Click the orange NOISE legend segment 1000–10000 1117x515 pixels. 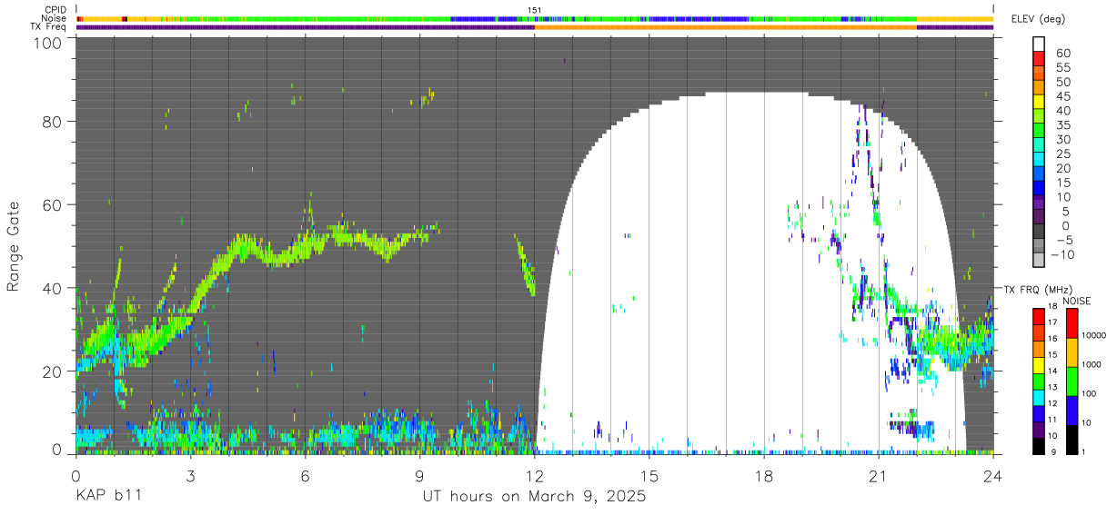pos(1073,352)
